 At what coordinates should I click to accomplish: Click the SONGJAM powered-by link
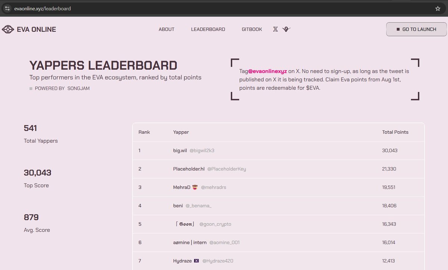(x=78, y=89)
